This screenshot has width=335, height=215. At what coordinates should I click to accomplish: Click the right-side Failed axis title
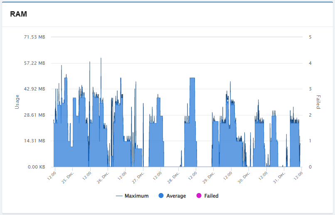318,102
